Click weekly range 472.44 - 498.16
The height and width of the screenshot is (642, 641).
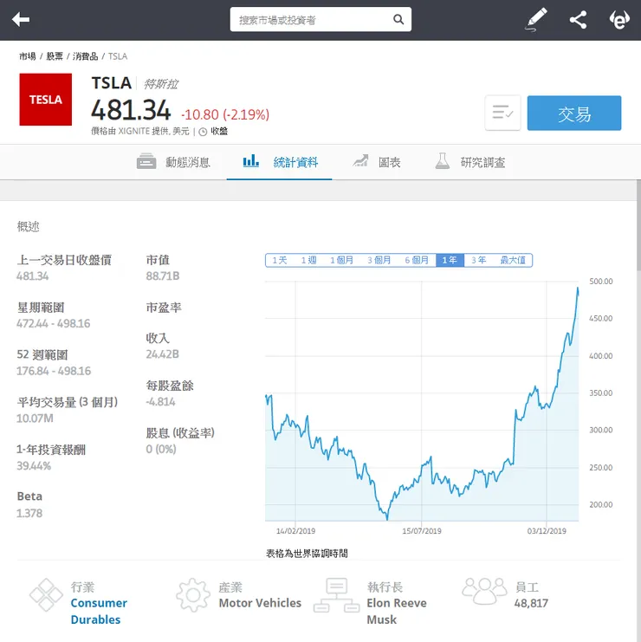pos(53,323)
